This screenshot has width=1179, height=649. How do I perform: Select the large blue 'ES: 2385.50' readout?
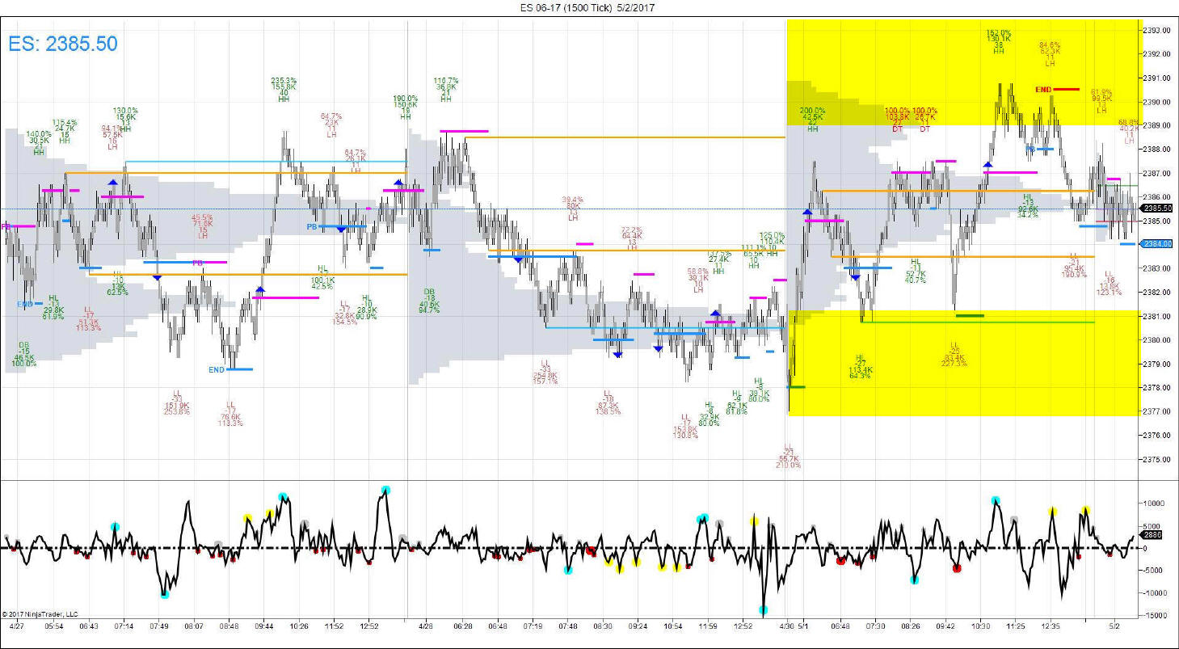pos(63,44)
